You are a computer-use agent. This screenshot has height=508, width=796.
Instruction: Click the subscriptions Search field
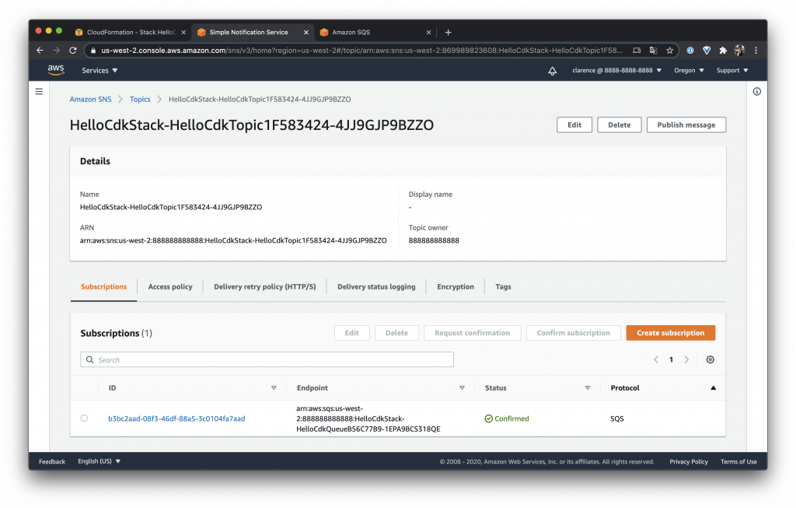(x=267, y=359)
